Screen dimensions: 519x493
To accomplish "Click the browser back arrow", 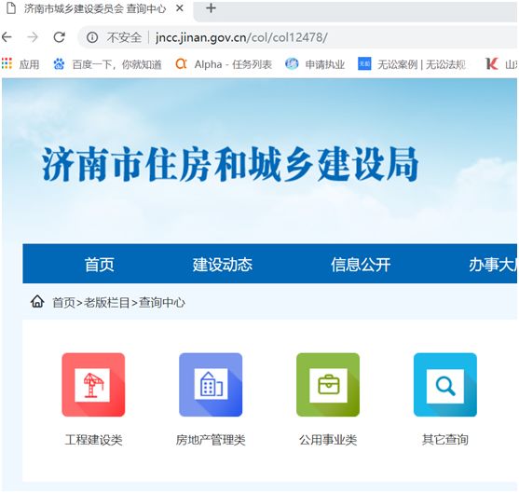I will click(x=7, y=37).
